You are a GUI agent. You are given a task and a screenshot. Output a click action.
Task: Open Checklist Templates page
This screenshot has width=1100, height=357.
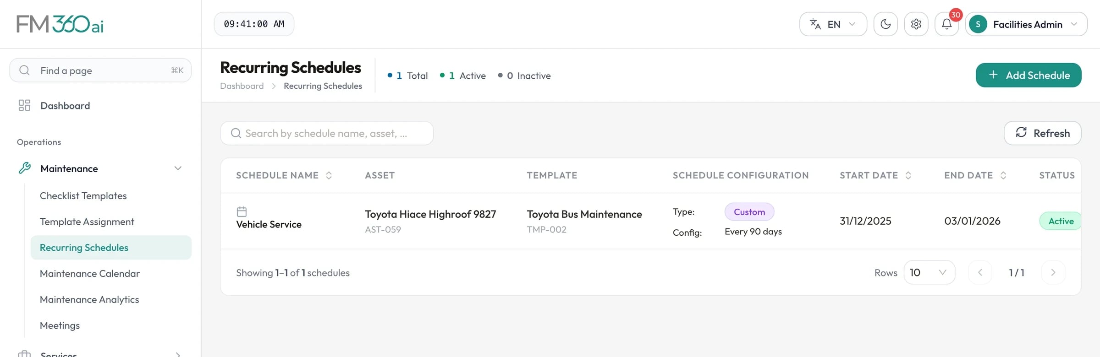(83, 196)
